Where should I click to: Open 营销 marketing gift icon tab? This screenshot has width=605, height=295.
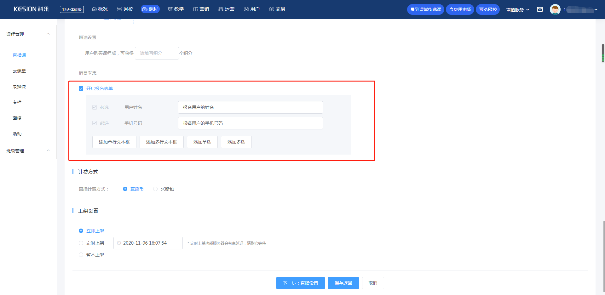pos(201,9)
